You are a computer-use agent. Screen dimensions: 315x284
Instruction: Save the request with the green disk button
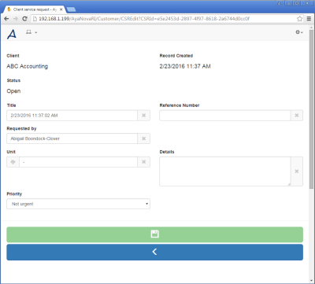coord(154,234)
